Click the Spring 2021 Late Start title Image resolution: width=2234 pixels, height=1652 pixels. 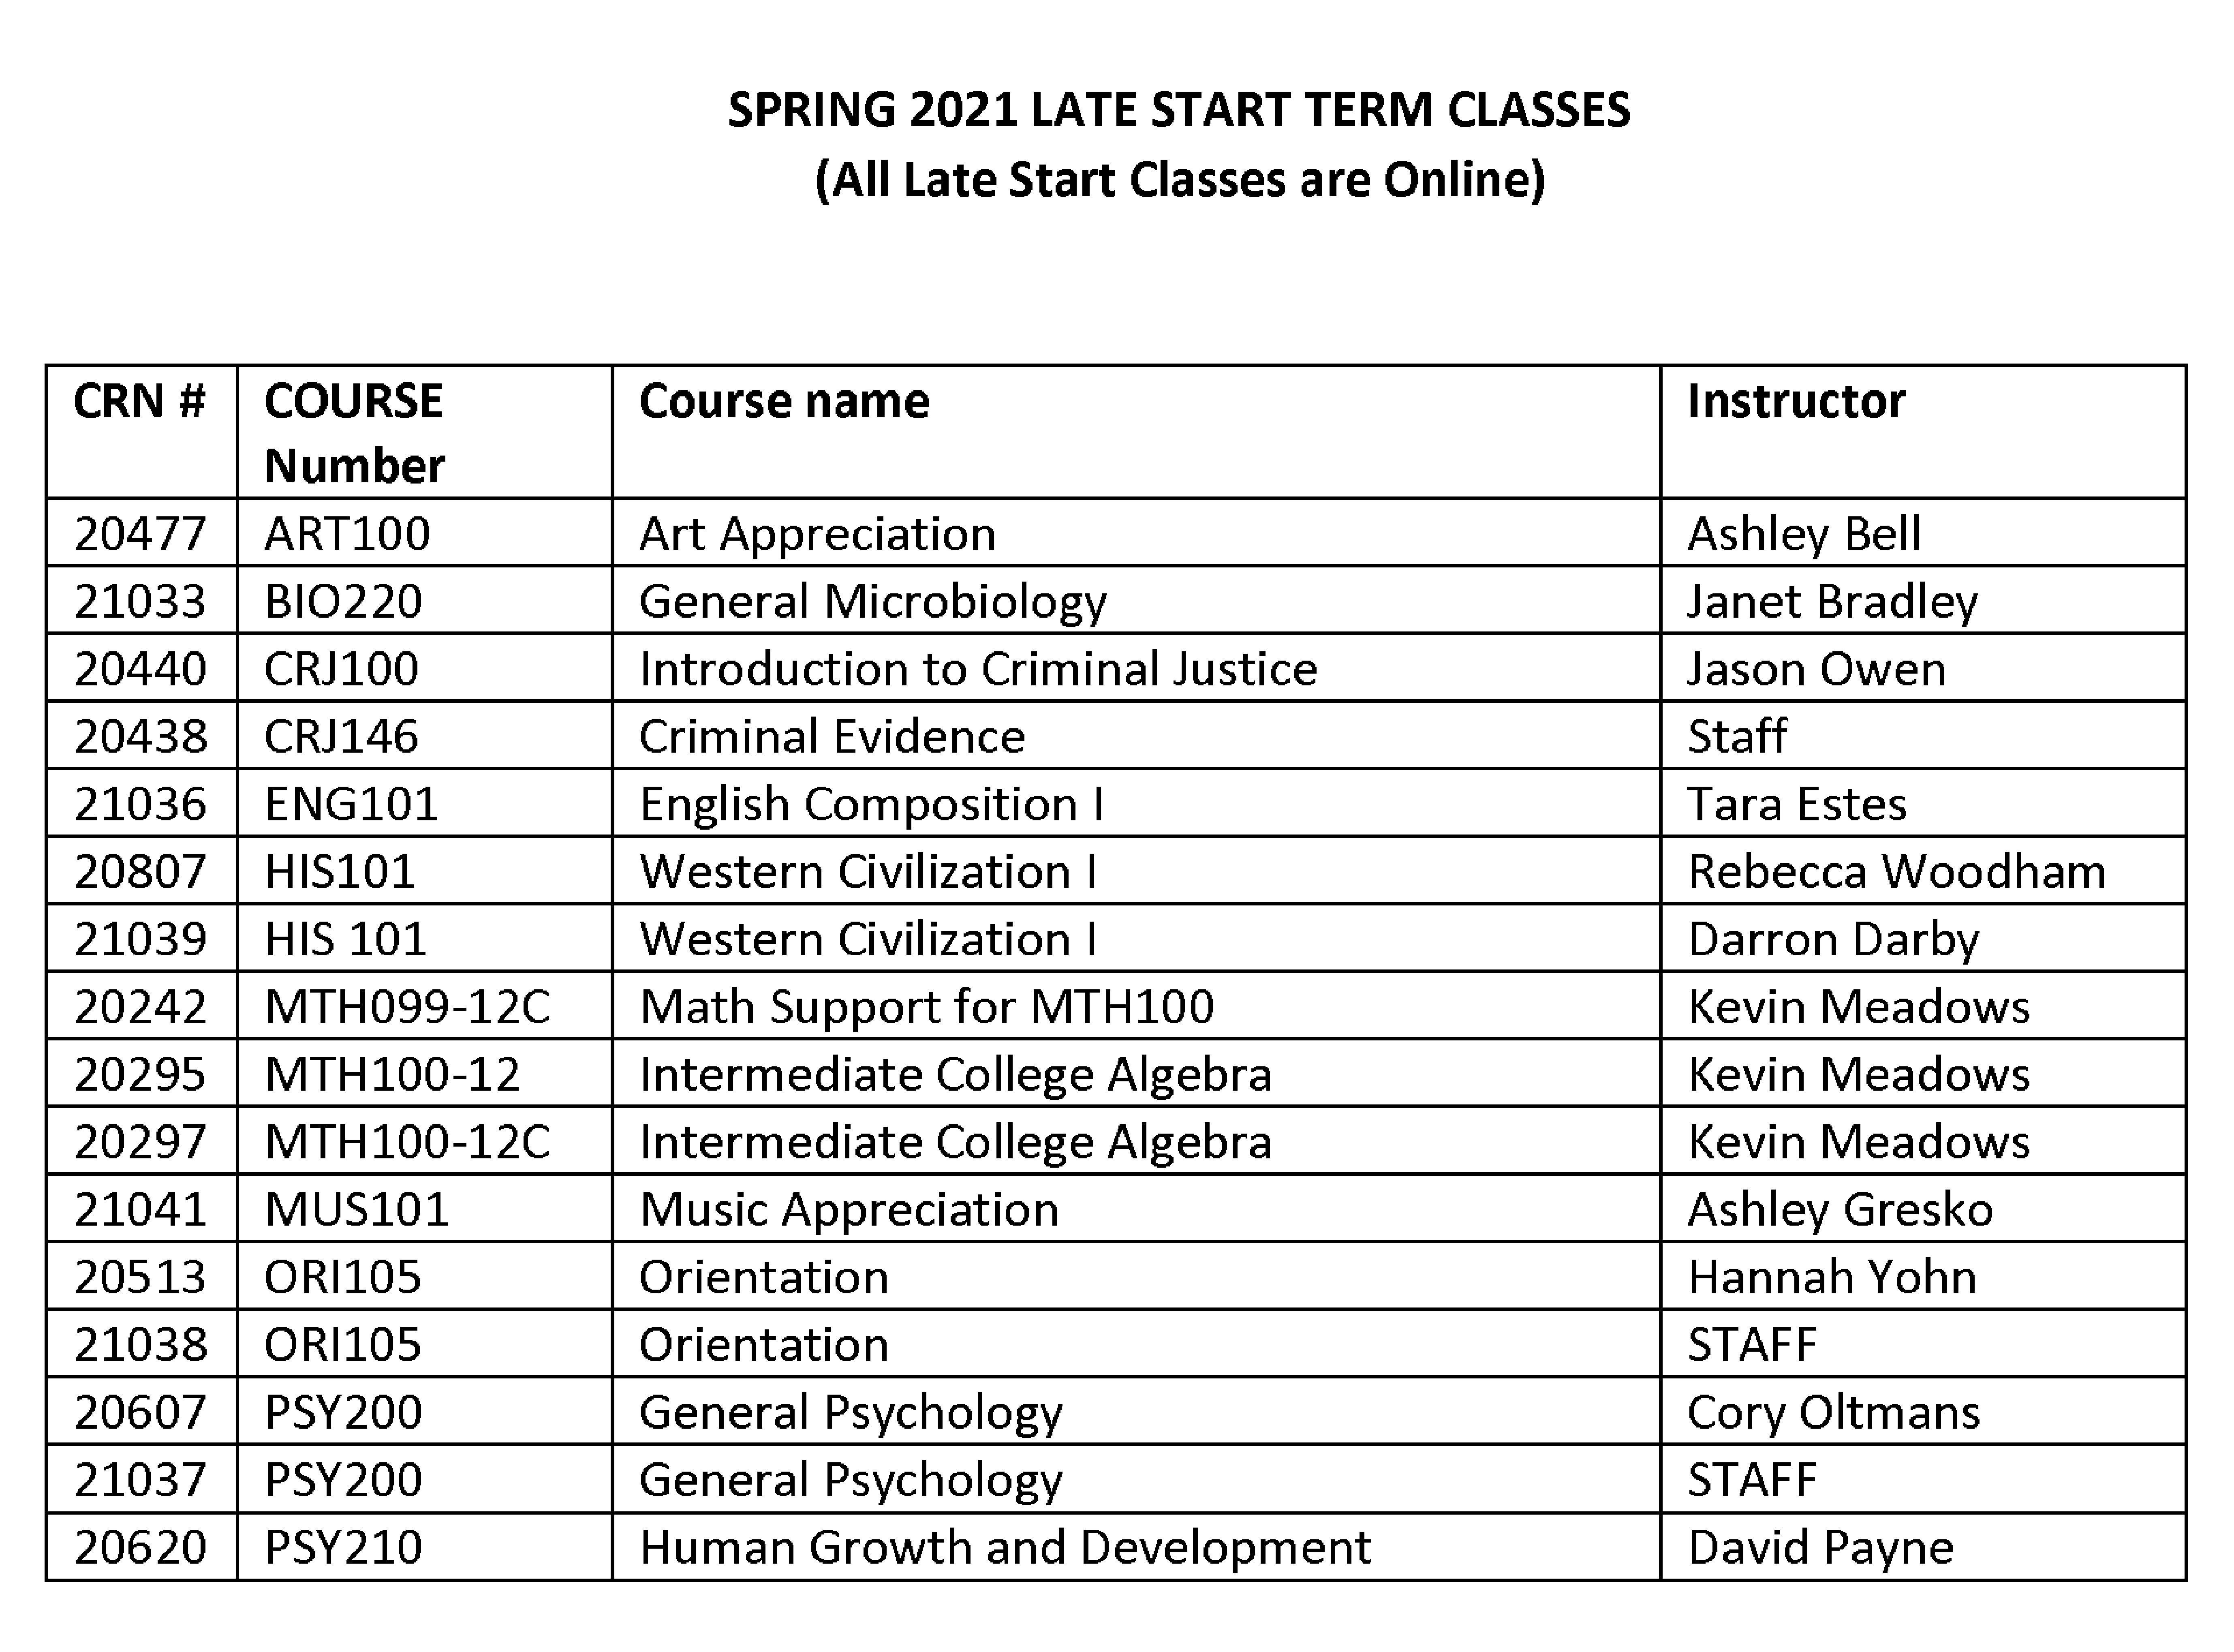pos(1178,110)
